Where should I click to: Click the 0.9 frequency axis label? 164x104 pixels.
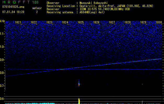click(2, 60)
